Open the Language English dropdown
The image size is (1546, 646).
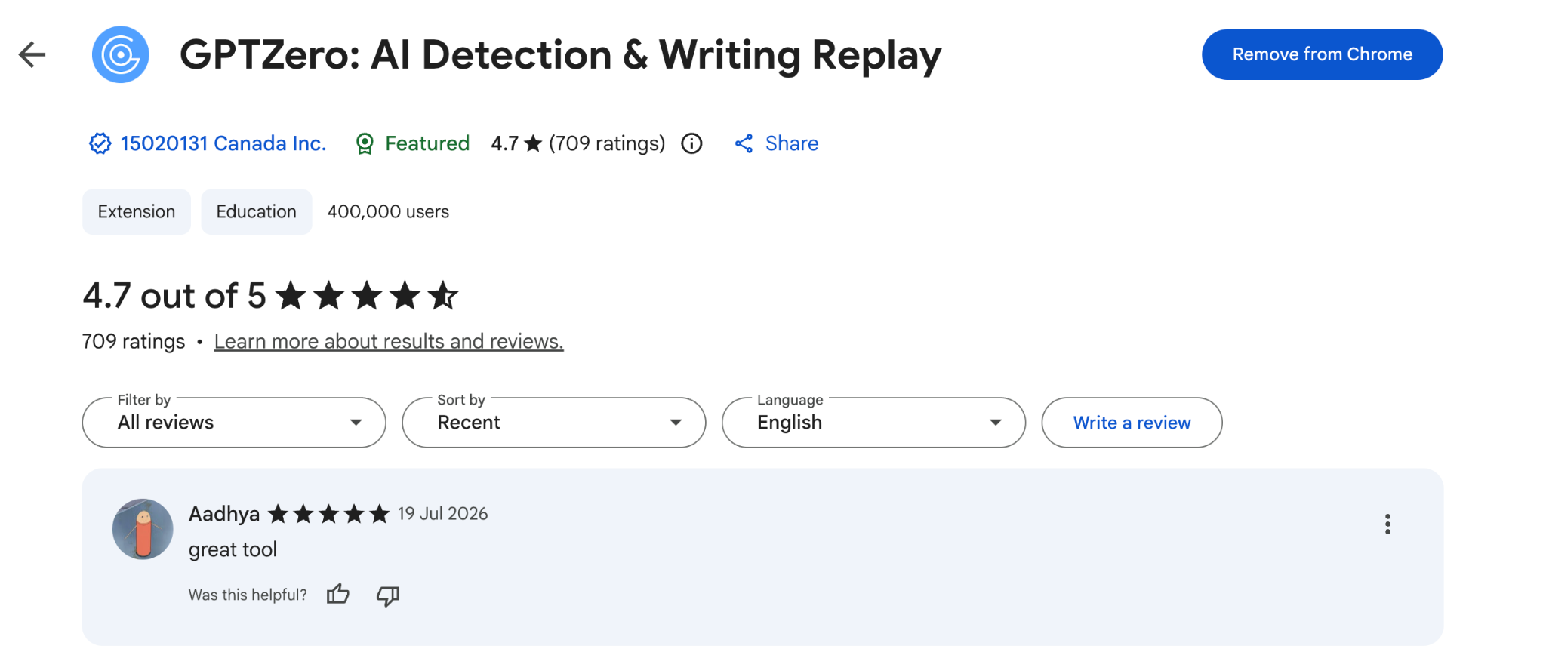pos(873,423)
